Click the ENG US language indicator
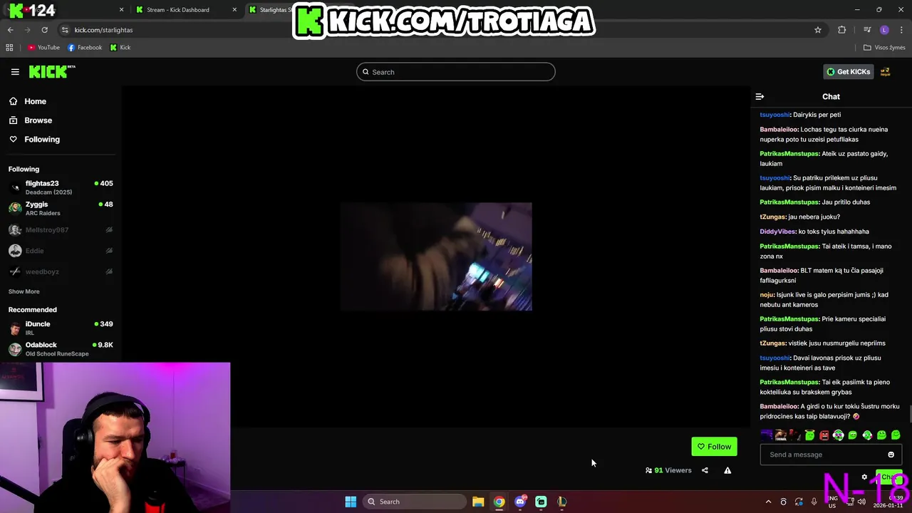The width and height of the screenshot is (912, 513). click(832, 502)
